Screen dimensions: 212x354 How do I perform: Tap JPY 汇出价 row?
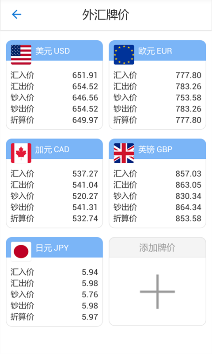54,283
